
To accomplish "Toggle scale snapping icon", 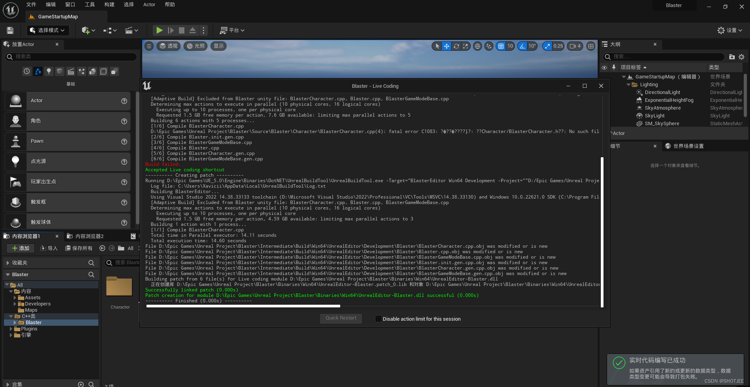I will tap(547, 46).
